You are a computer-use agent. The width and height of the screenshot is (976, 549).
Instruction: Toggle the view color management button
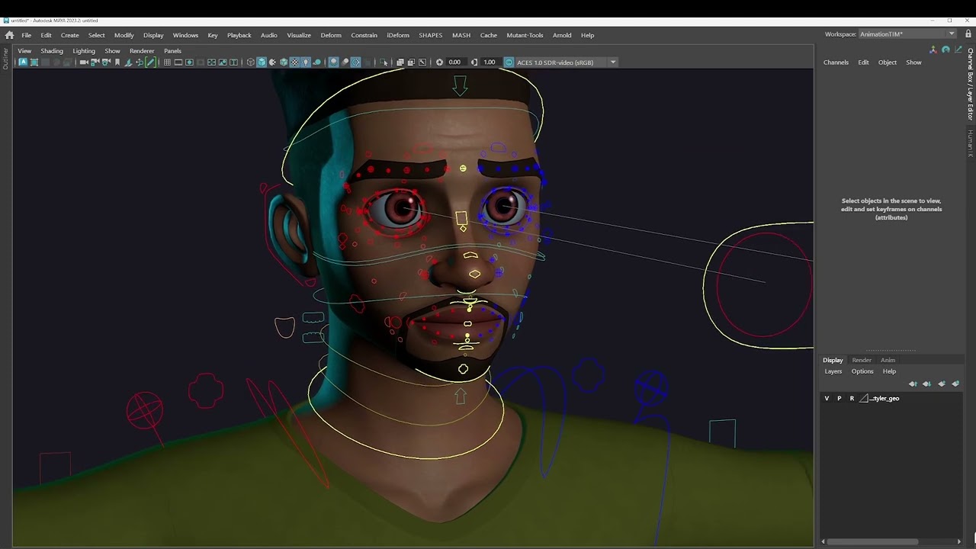pyautogui.click(x=509, y=62)
